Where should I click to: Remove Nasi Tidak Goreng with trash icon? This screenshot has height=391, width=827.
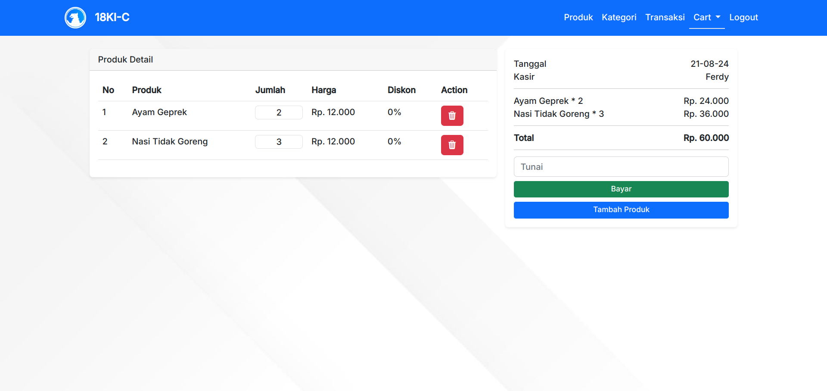[452, 145]
